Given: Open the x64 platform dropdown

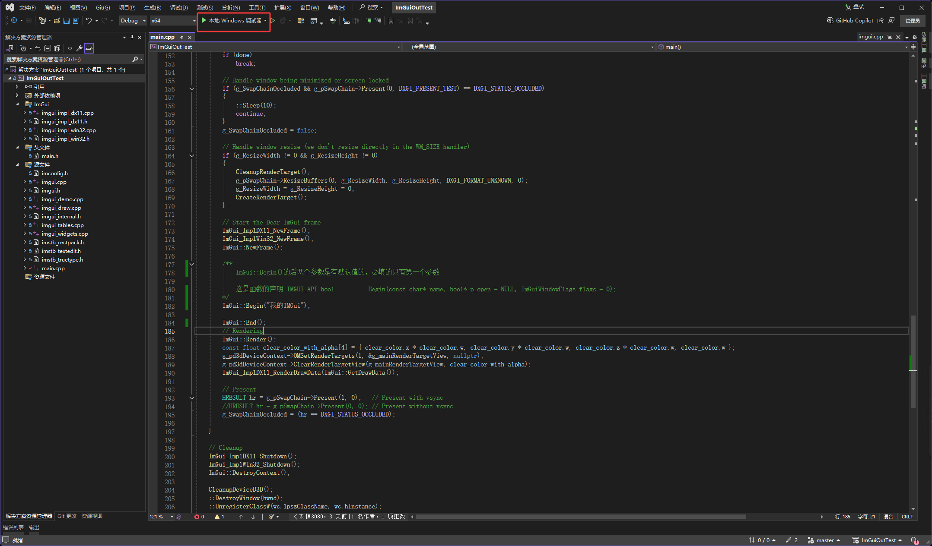Looking at the screenshot, I should (x=173, y=20).
